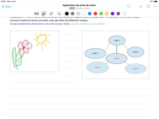Screen dimensions: 159x119
Task: Add new content with plus icon
Action: (141, 6)
